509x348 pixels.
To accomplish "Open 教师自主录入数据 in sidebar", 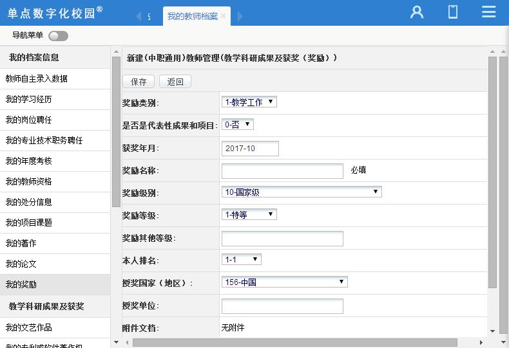I will coord(55,78).
